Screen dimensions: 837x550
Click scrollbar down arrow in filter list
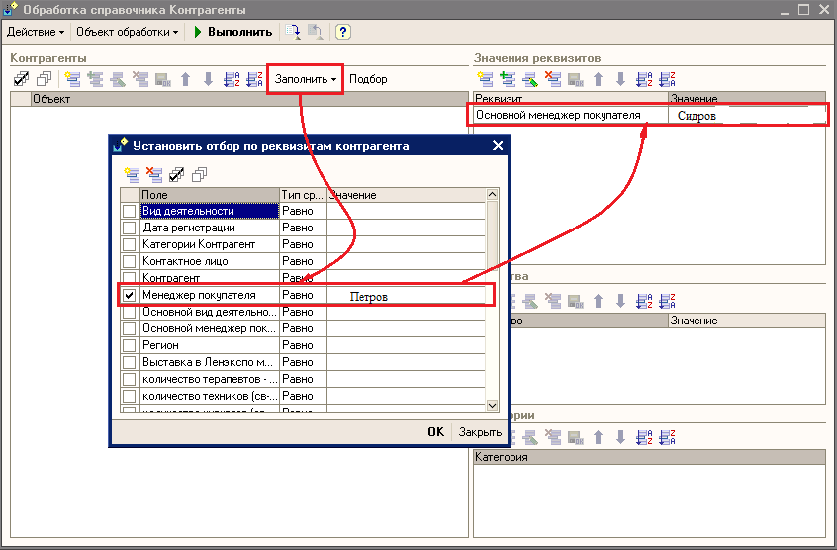click(x=492, y=404)
